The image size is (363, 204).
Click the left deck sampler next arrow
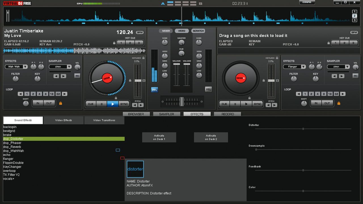(63, 76)
